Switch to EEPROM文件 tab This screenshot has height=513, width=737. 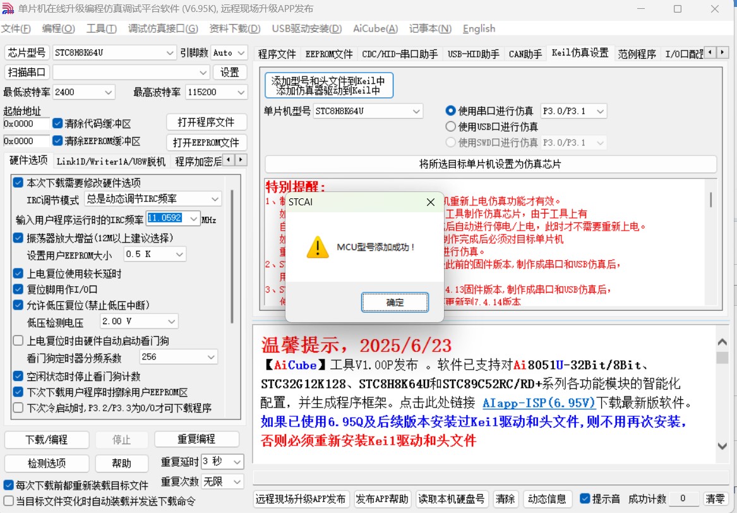pyautogui.click(x=328, y=54)
